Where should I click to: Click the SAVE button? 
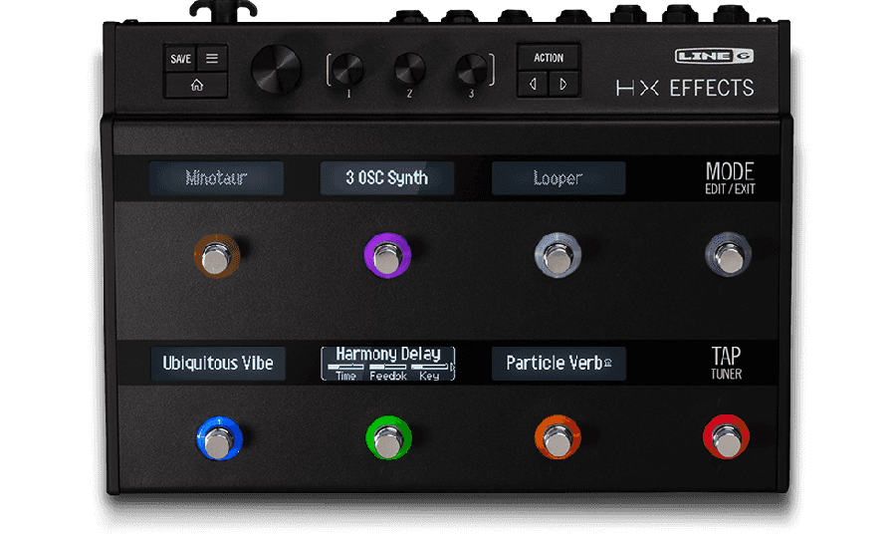point(180,59)
